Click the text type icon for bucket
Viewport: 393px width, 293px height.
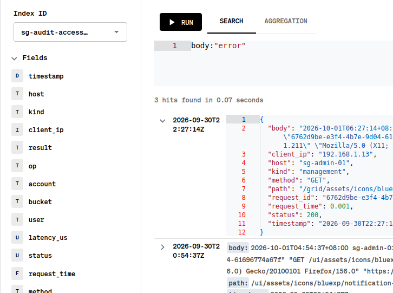(x=17, y=201)
